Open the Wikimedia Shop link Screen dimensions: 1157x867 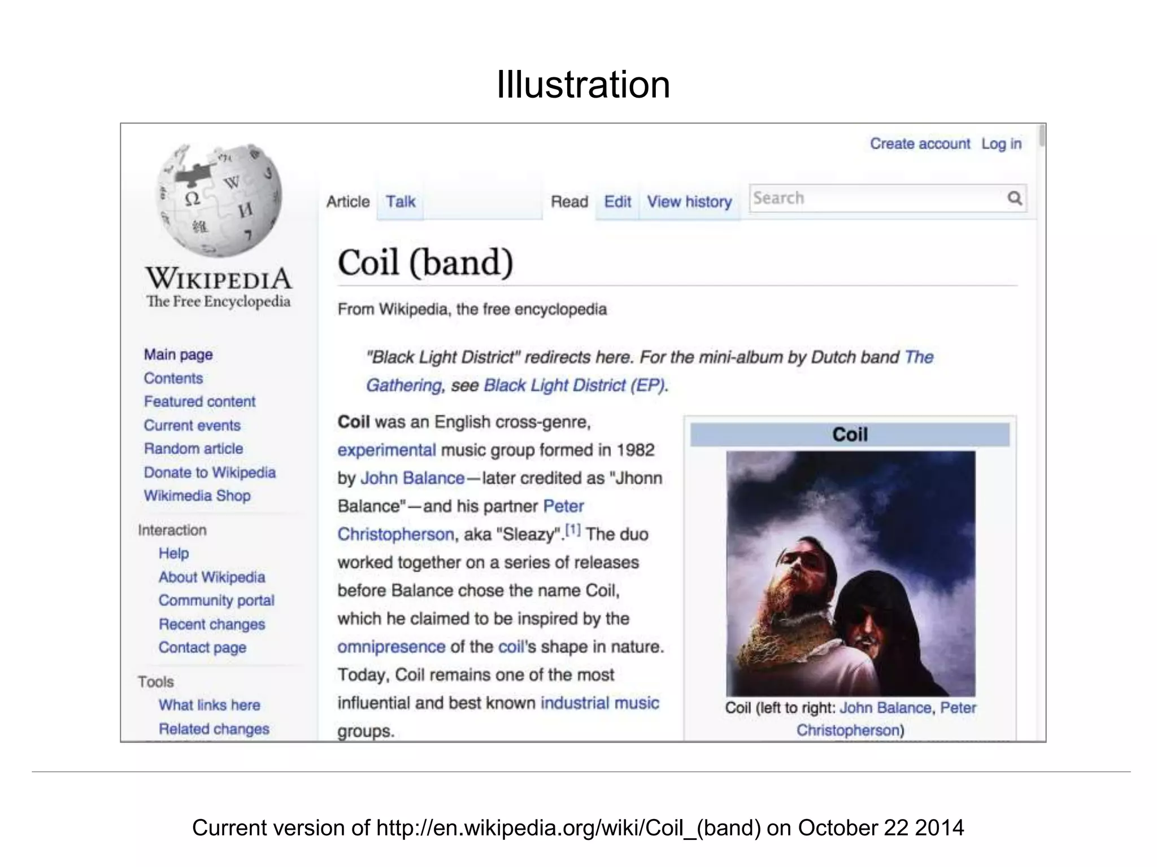(x=197, y=496)
